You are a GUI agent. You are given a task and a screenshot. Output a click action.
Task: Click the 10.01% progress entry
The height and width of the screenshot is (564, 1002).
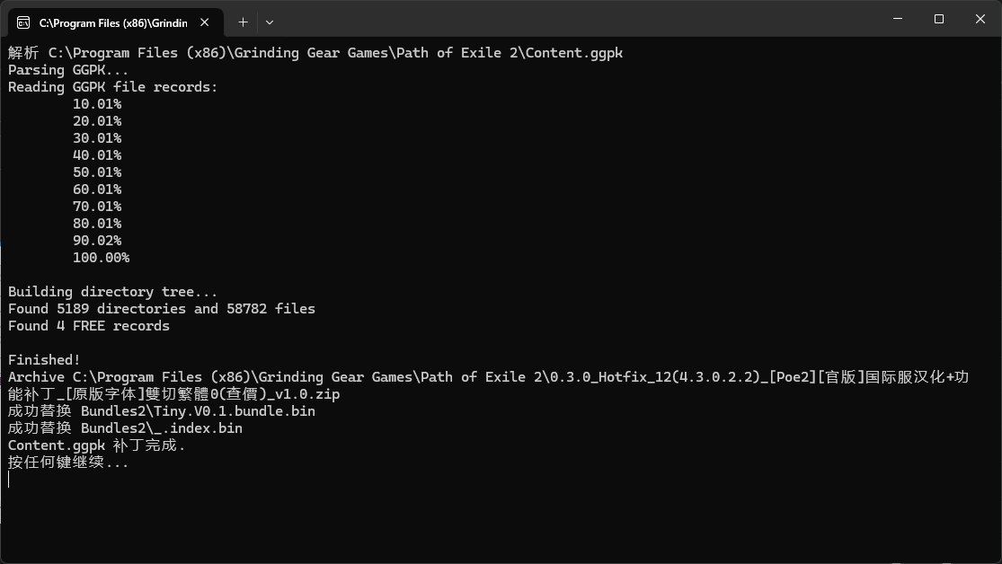coord(97,104)
